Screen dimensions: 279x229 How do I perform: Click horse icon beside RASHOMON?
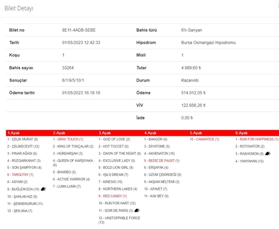coord(268,154)
